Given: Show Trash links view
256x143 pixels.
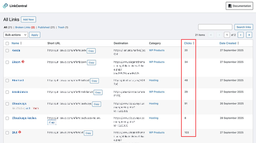Looking at the screenshot, I should pos(61,27).
